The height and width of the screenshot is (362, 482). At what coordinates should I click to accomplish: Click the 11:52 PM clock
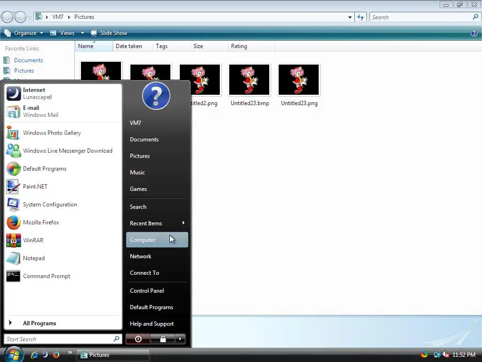point(464,354)
